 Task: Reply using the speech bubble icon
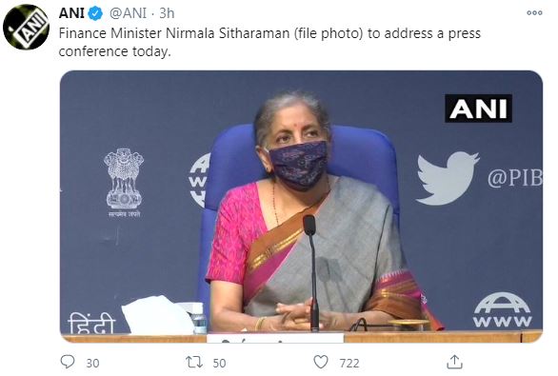[x=68, y=362]
